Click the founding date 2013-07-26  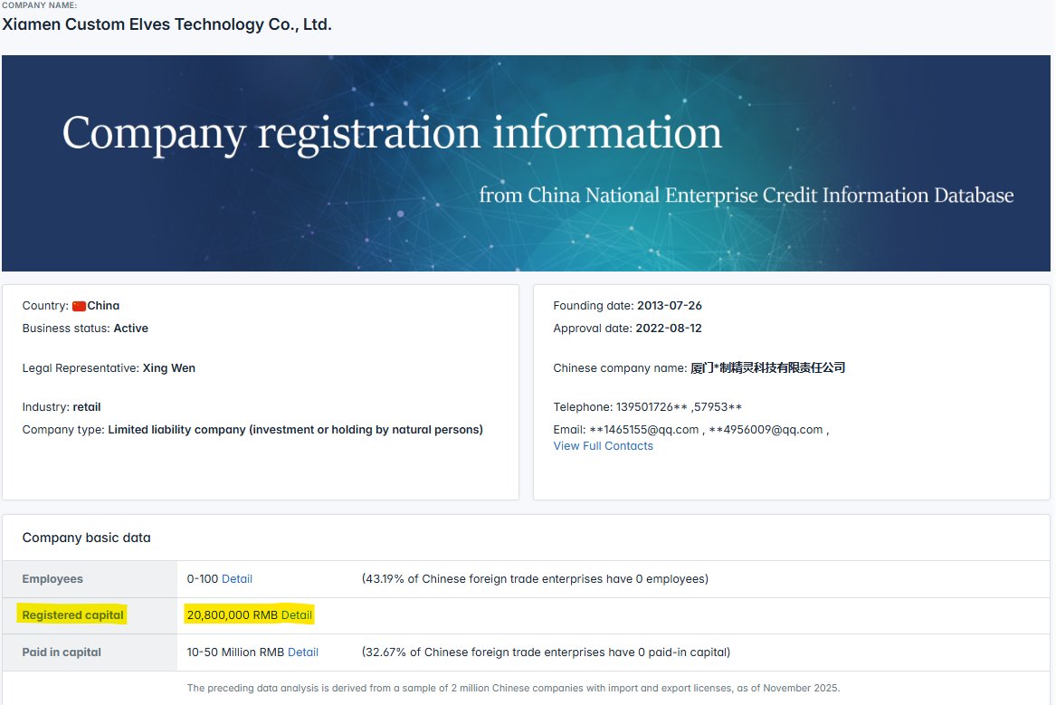670,306
